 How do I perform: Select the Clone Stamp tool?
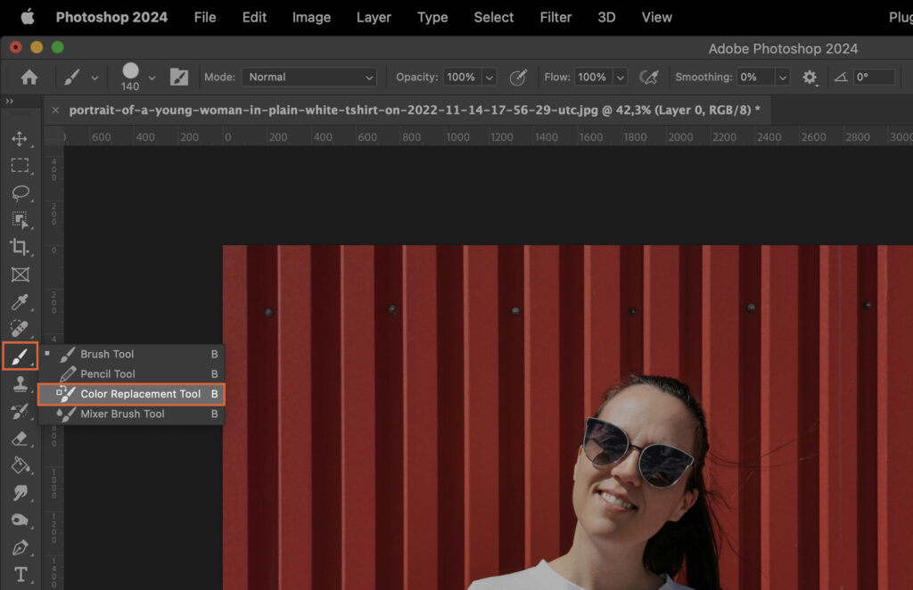(21, 383)
